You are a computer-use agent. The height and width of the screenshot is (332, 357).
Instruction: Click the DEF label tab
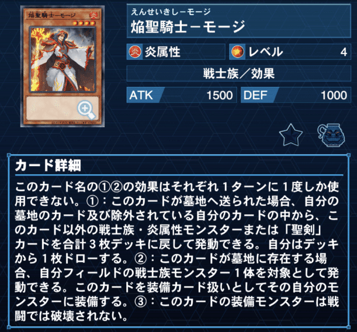(255, 95)
